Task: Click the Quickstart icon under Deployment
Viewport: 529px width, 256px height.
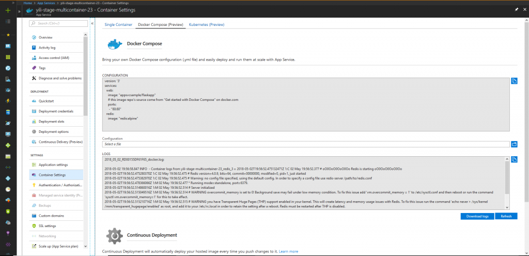Action: (x=34, y=101)
